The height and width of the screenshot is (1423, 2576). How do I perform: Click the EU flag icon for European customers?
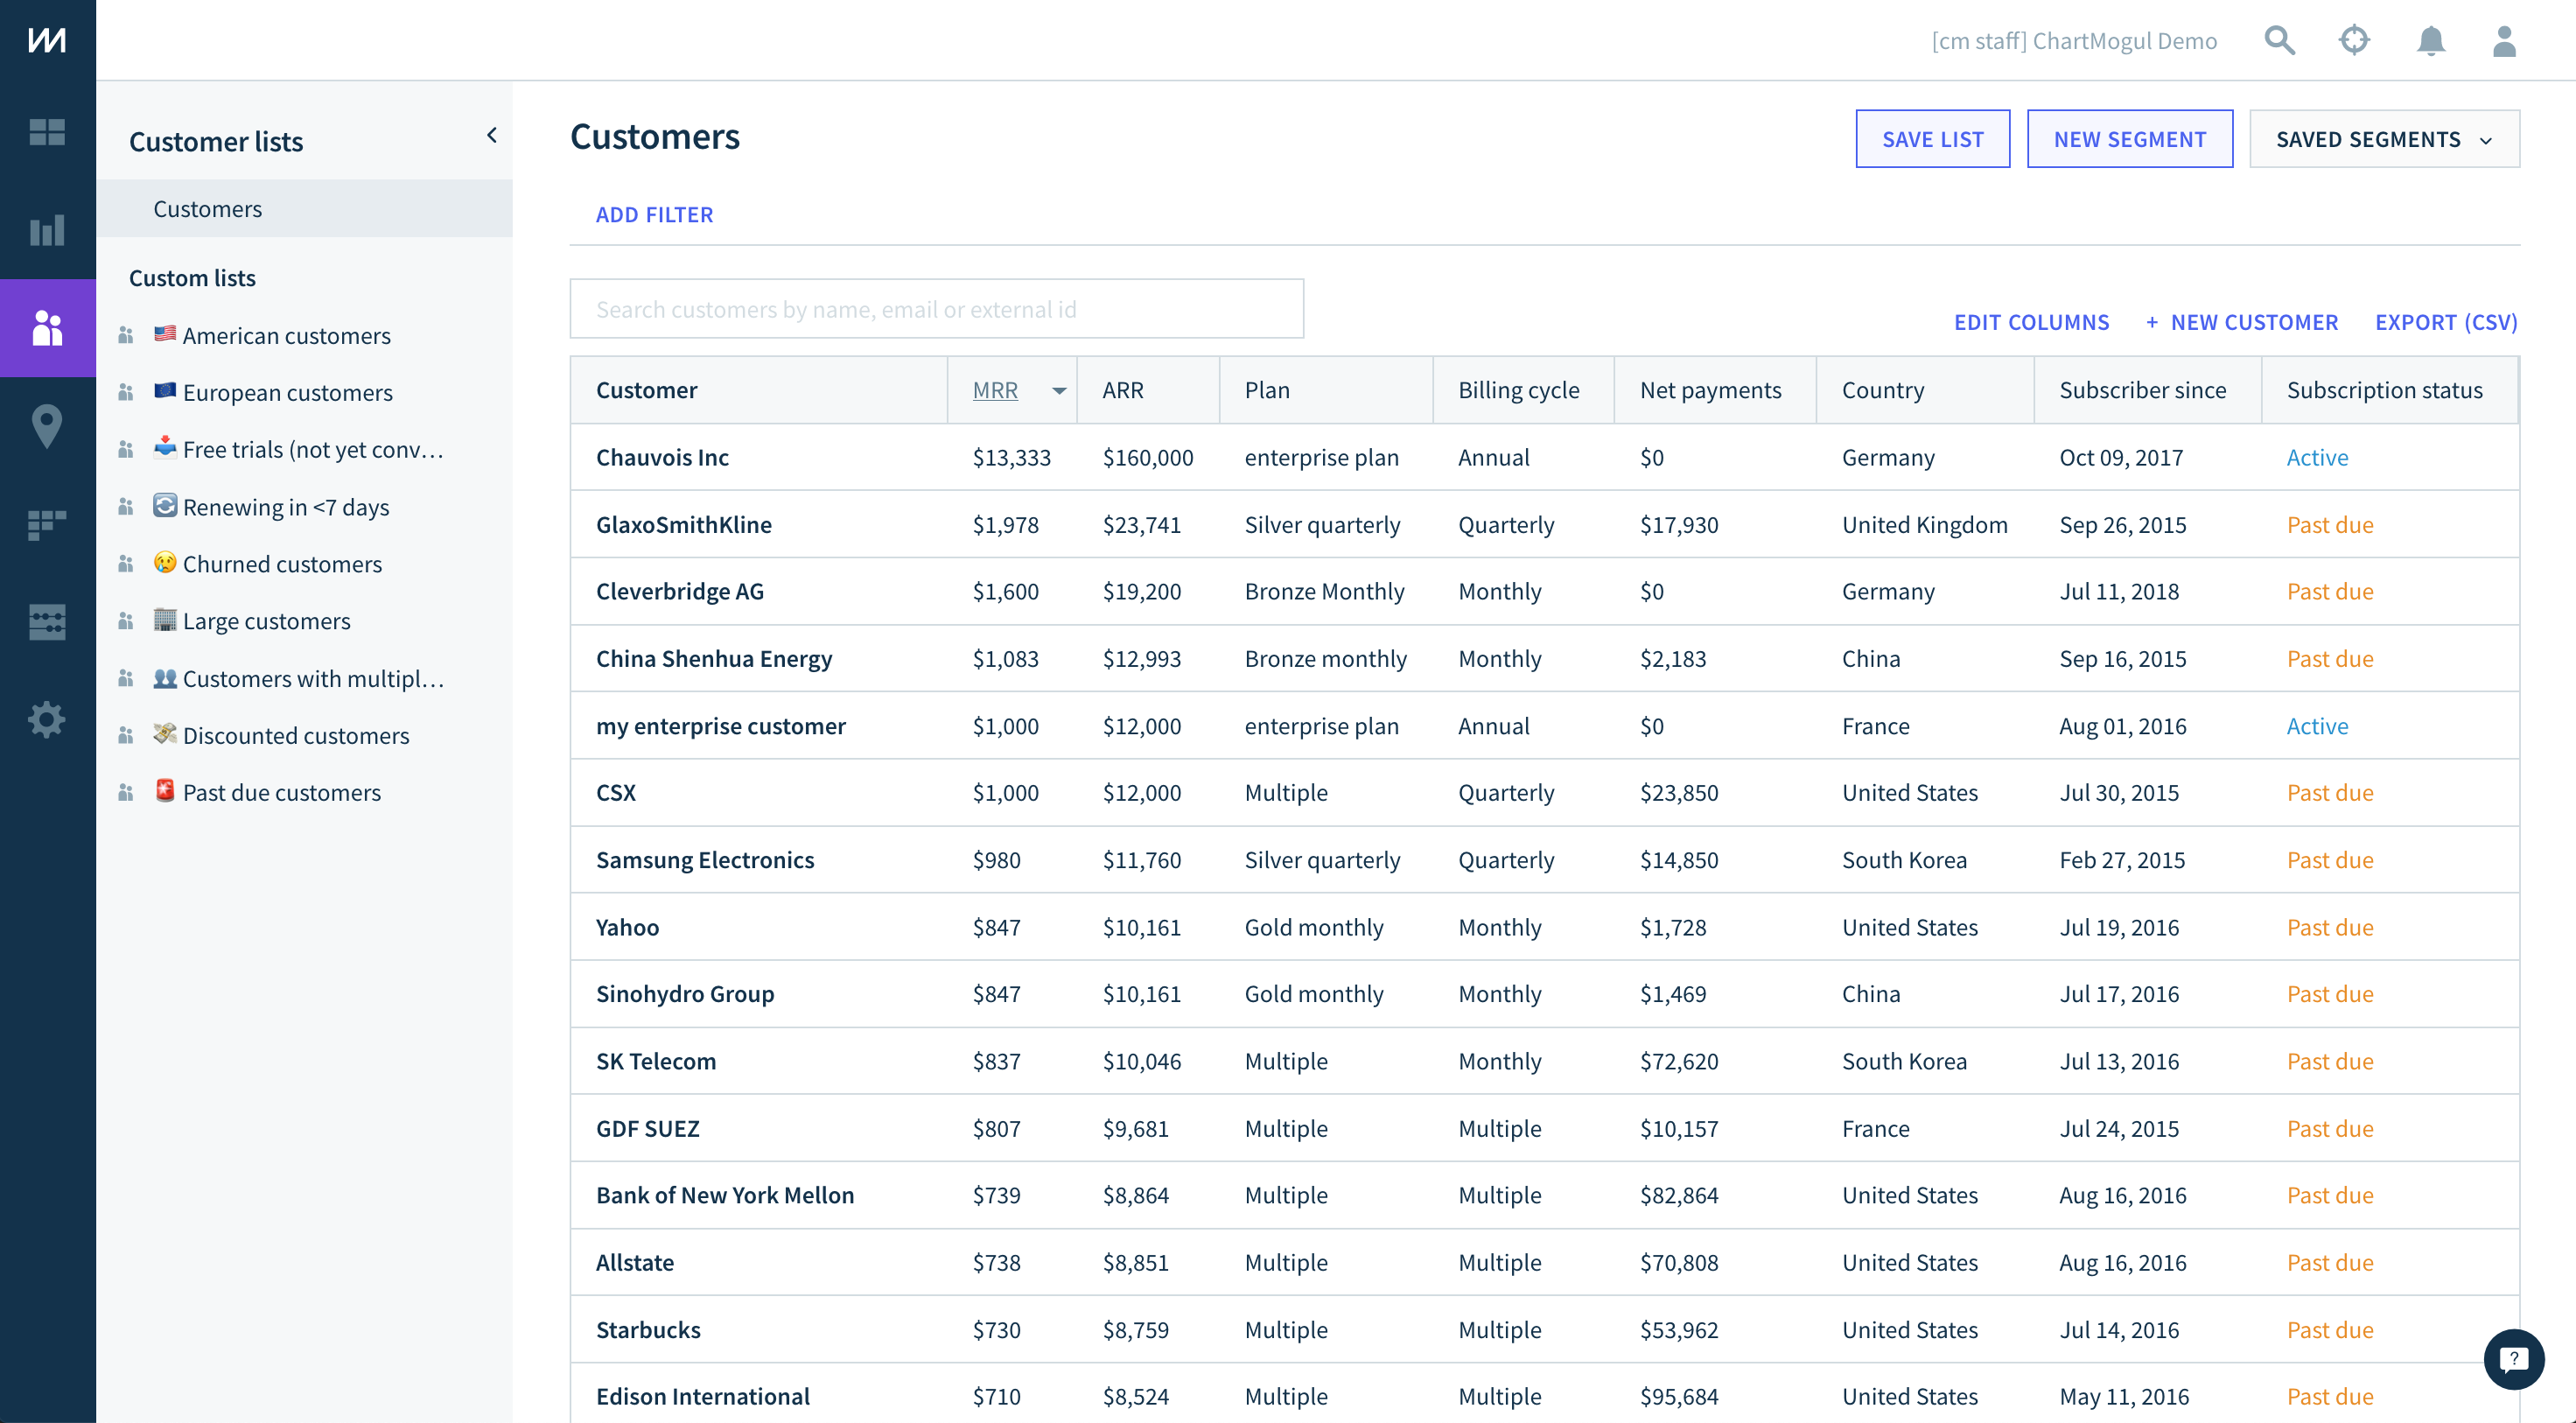165,391
